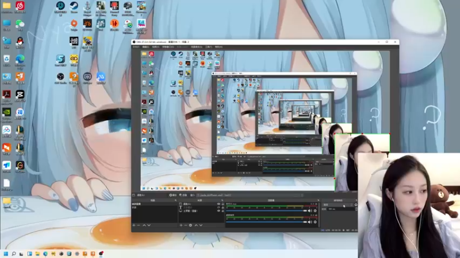460x258 pixels.
Task: Remove selected source with Sources minus icon
Action: 186,225
